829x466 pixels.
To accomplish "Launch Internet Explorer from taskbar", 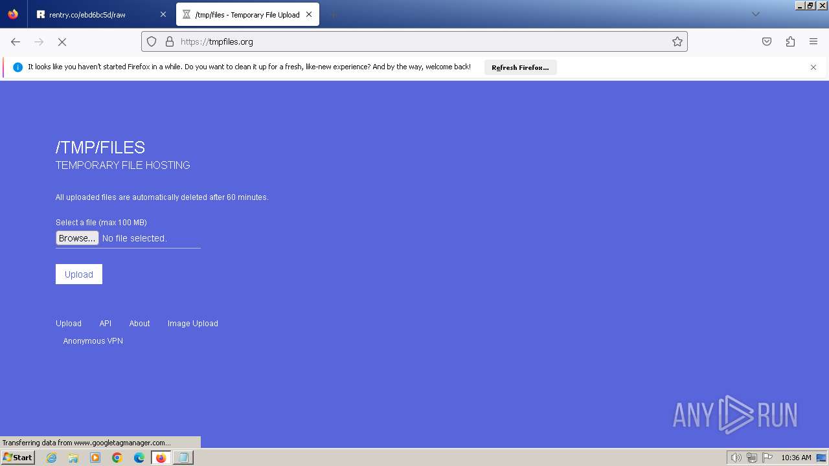I will tap(52, 458).
